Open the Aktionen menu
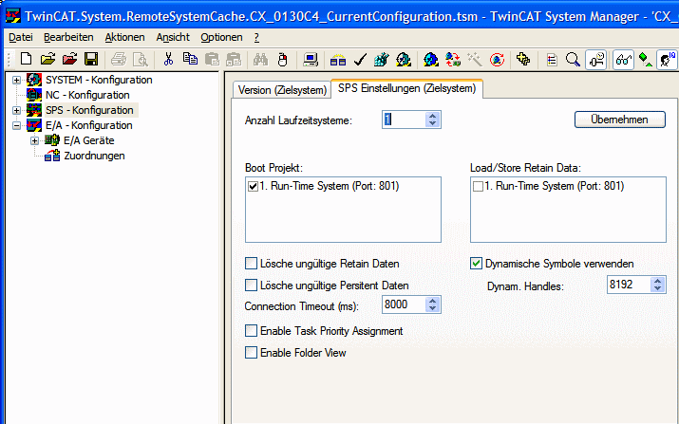 [x=124, y=37]
